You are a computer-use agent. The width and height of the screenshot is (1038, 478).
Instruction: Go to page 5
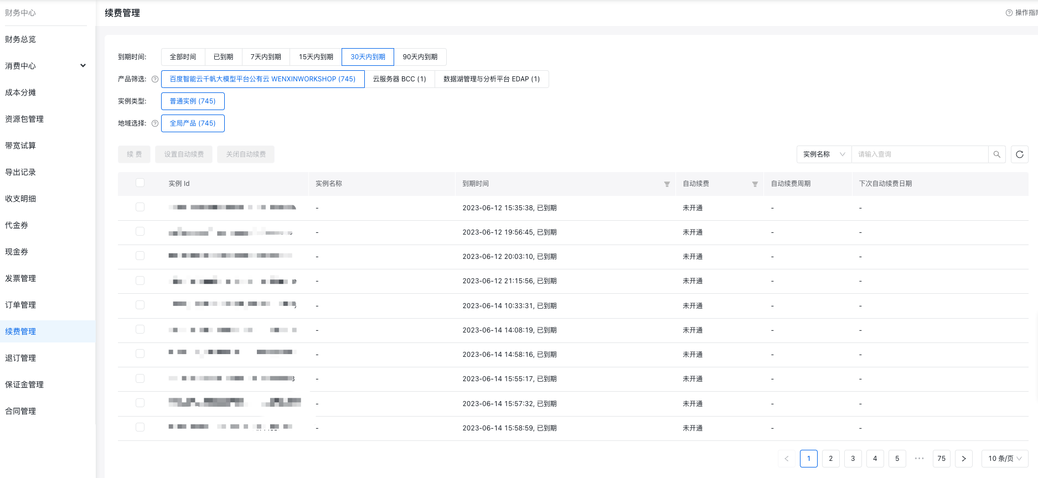pyautogui.click(x=897, y=459)
